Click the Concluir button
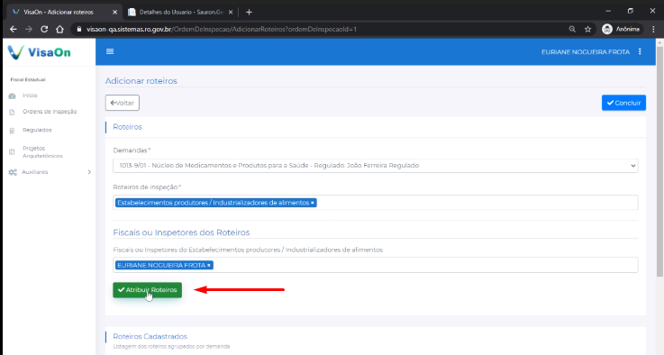Viewport: 664px width, 355px height. pyautogui.click(x=623, y=103)
